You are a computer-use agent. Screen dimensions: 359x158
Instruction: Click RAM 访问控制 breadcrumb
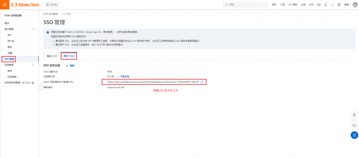50,14
